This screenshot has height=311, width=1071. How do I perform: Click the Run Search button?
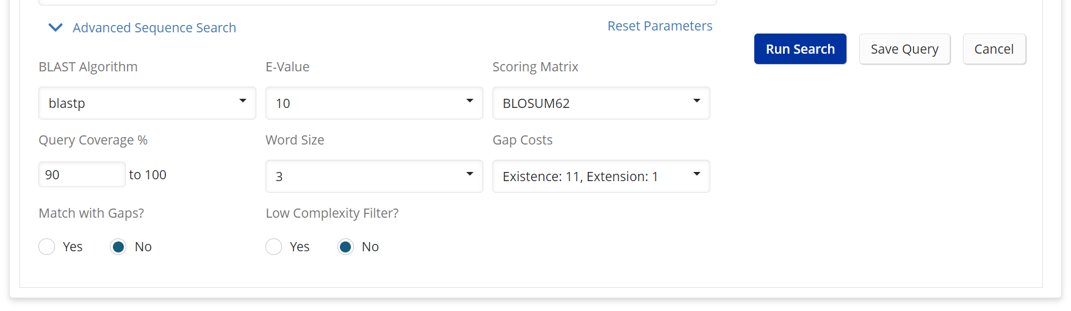click(x=800, y=49)
